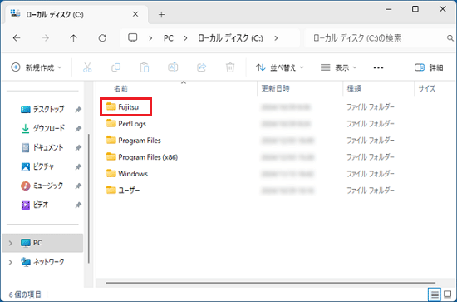Click chevron after PC in address bar

click(185, 38)
